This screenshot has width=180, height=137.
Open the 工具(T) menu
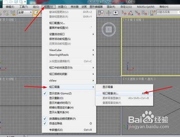point(23,7)
